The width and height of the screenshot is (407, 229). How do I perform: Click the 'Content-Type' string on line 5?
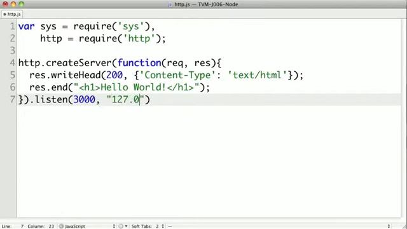[x=178, y=75]
